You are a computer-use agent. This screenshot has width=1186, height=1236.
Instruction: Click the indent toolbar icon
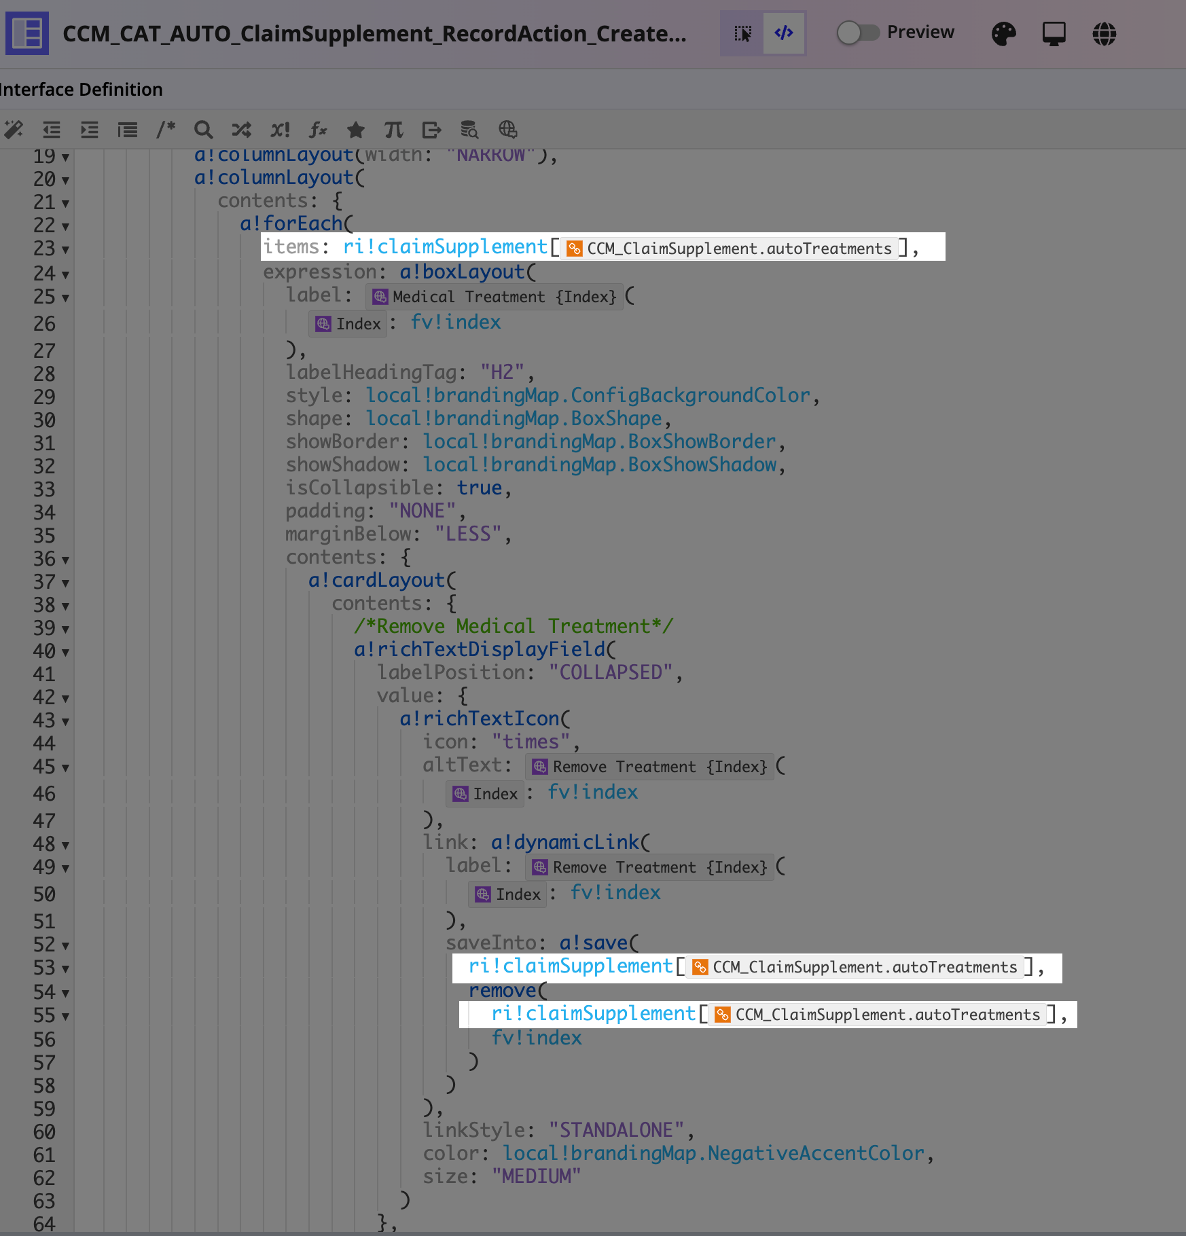[90, 129]
